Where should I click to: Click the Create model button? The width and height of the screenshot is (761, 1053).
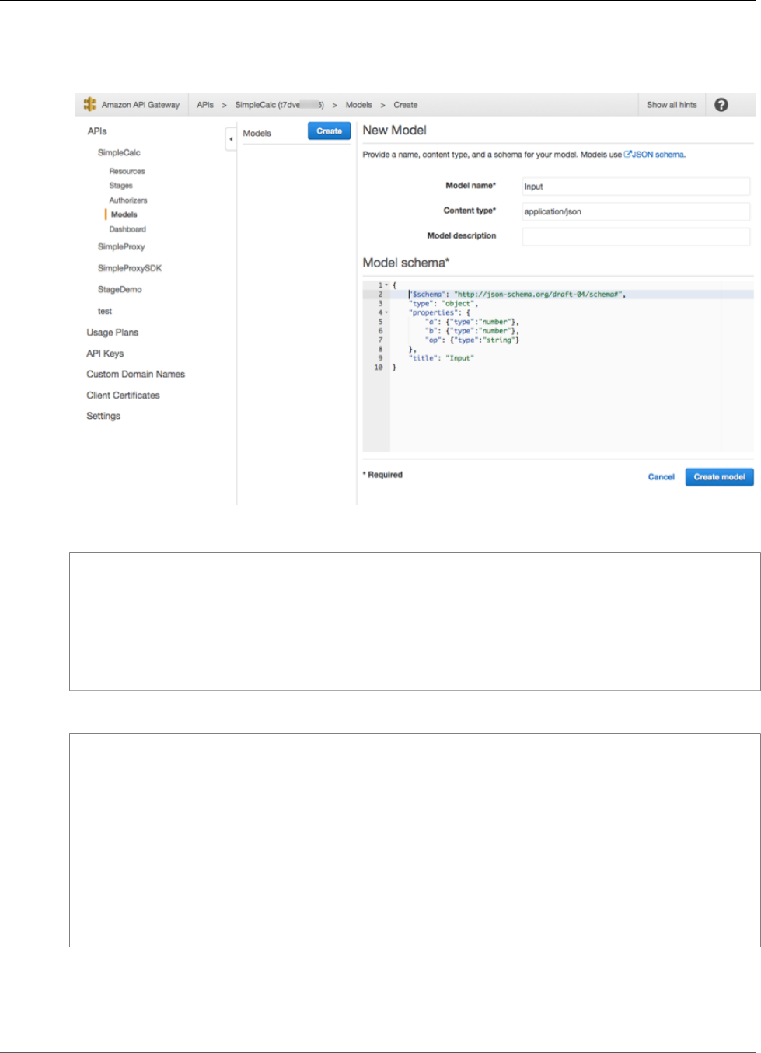(x=719, y=477)
